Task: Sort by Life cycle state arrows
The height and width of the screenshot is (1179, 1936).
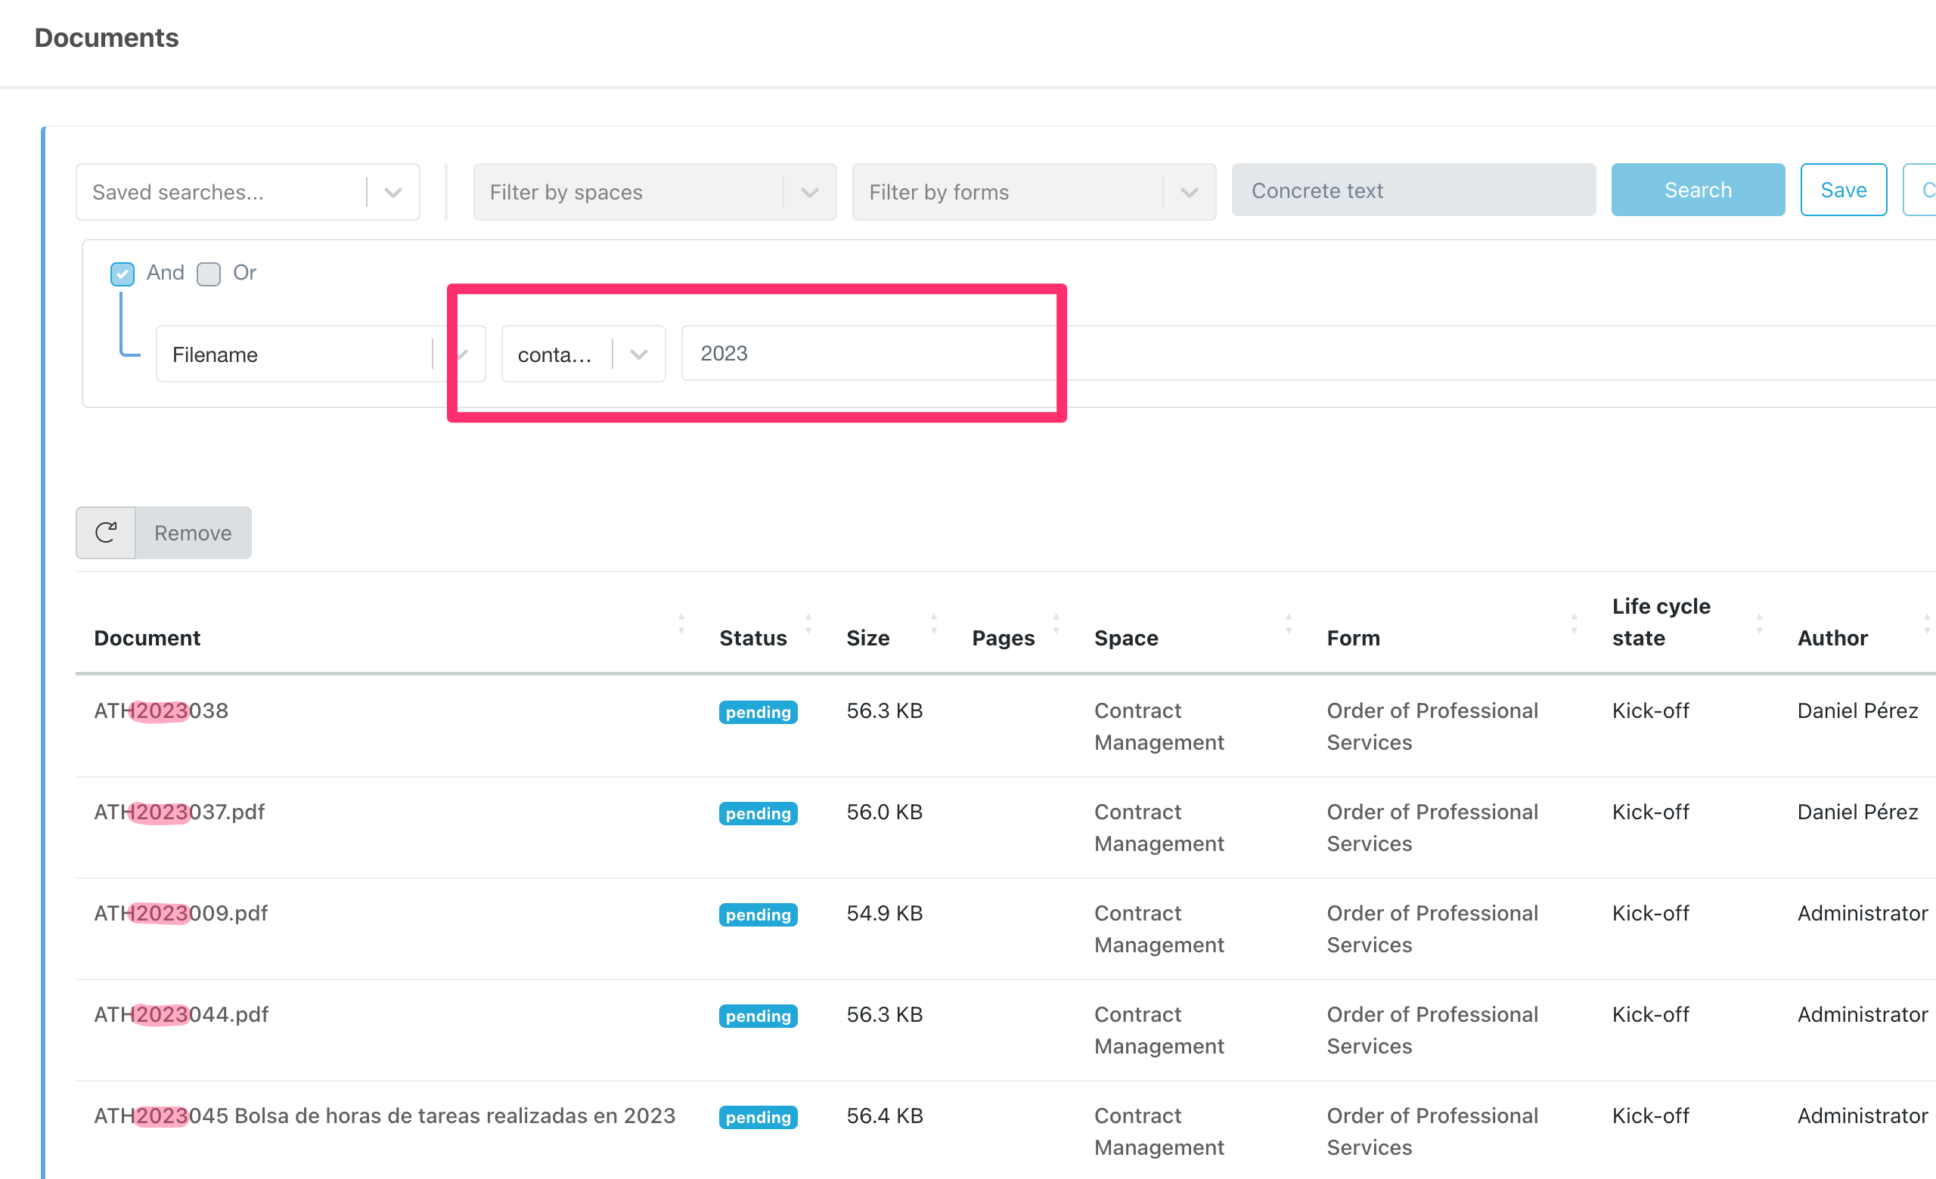Action: pyautogui.click(x=1759, y=624)
